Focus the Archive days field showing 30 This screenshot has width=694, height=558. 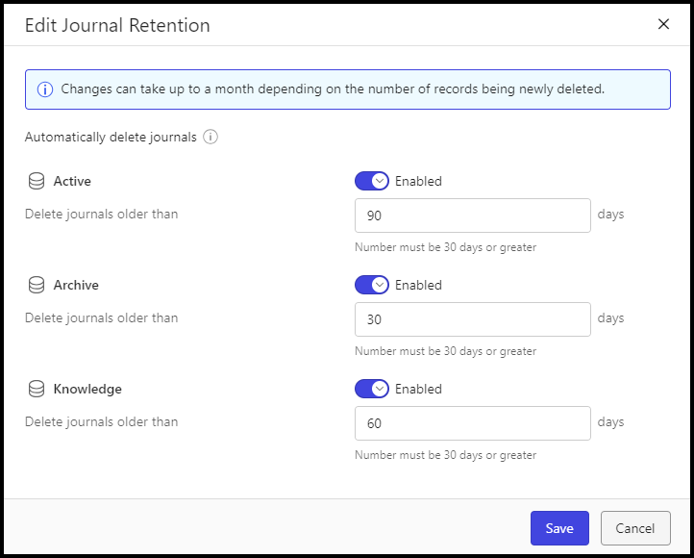[473, 319]
